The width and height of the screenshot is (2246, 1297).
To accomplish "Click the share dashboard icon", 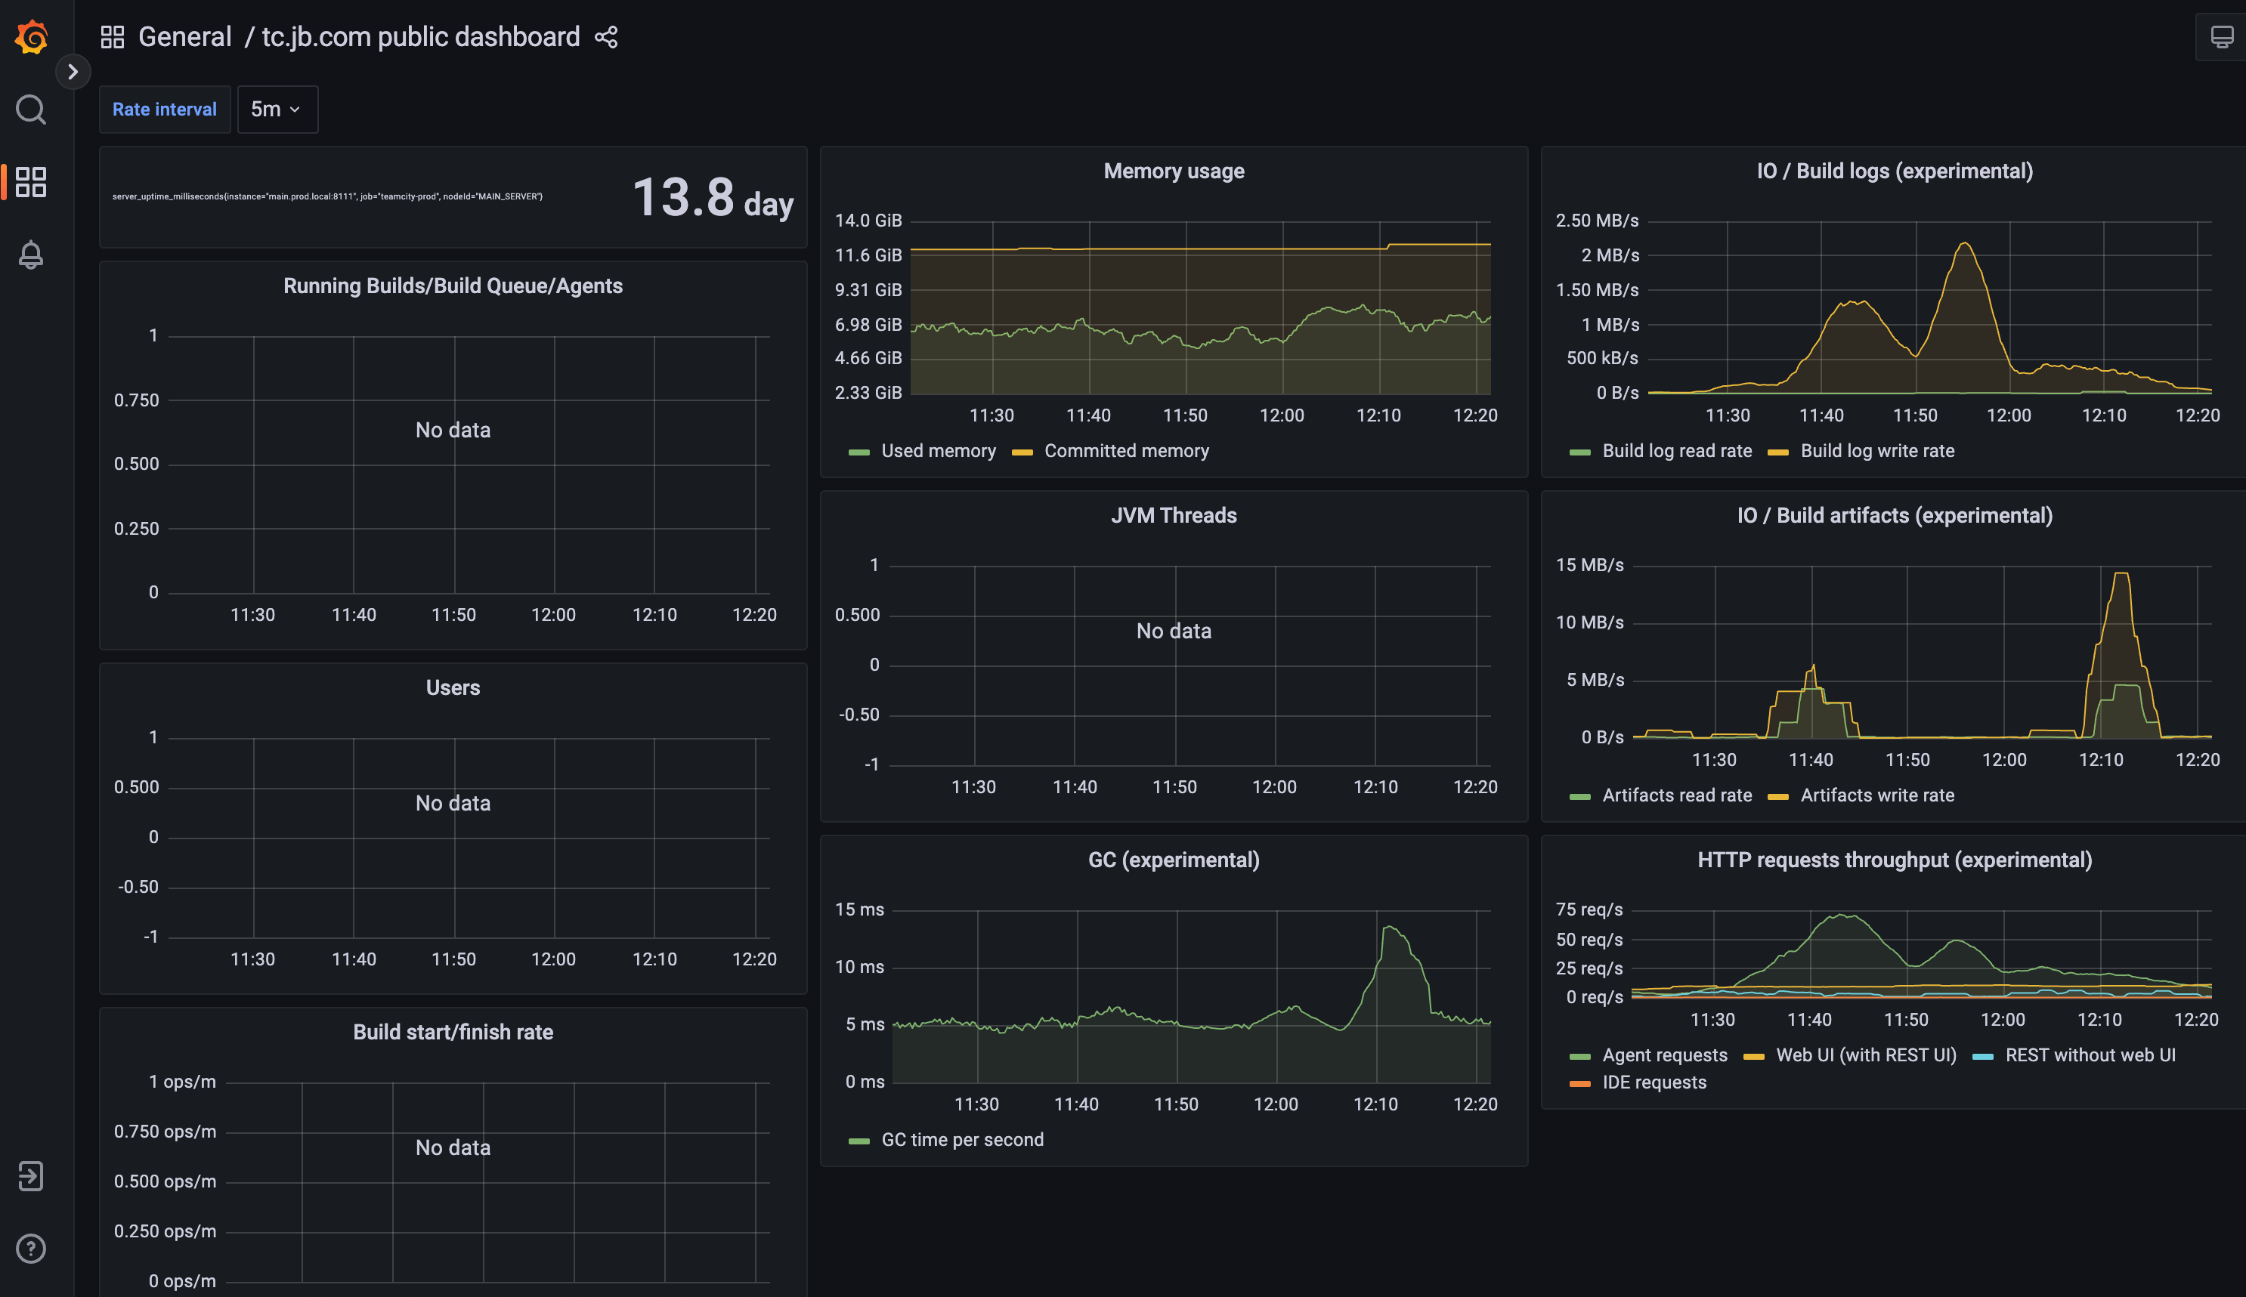I will pos(607,38).
